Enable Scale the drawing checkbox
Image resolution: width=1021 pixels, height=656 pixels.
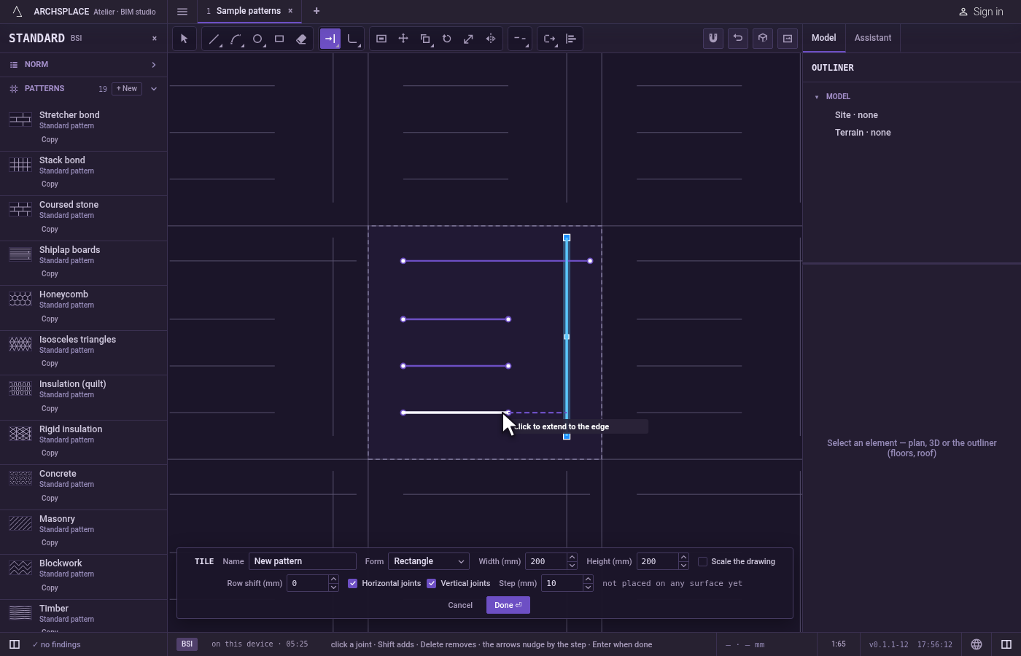click(x=702, y=561)
